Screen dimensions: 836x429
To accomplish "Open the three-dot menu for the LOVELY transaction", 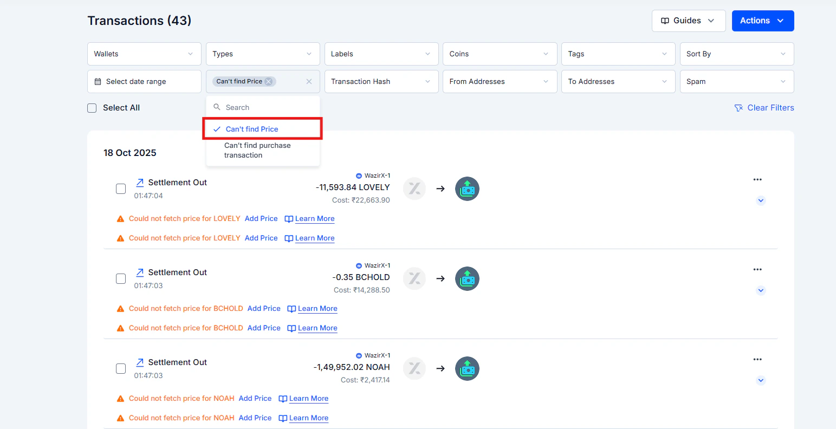I will [757, 179].
